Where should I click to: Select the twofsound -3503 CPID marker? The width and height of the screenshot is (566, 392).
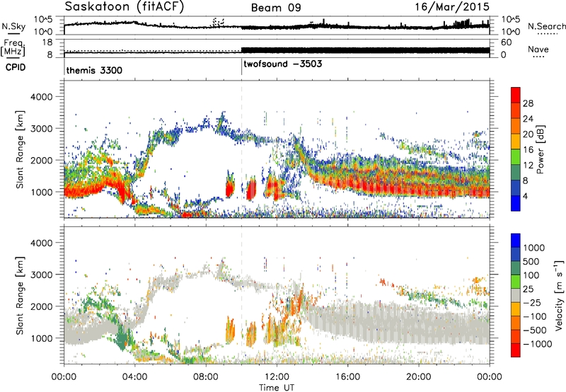pyautogui.click(x=282, y=64)
